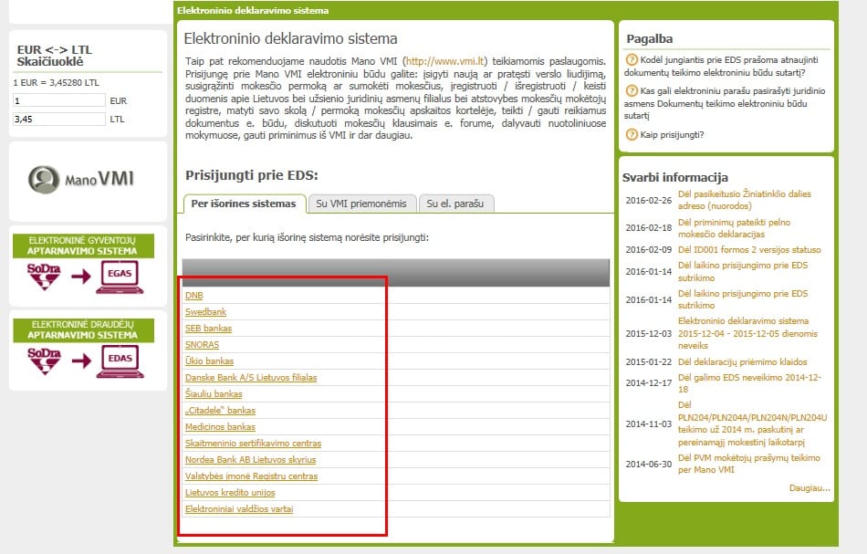Choose Nordea Bank AB Lietuvos skyrius
The image size is (867, 554).
pos(250,460)
